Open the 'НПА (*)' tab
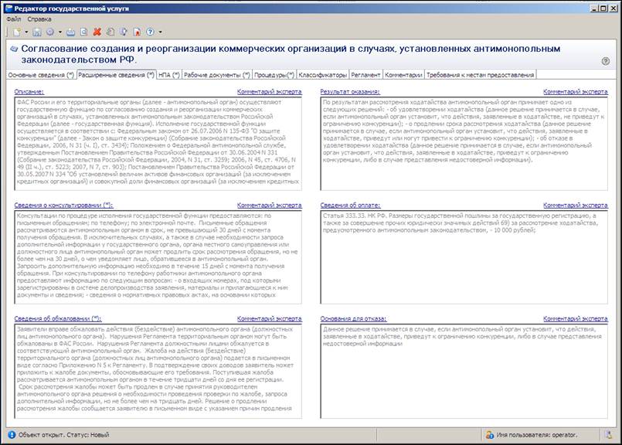 point(169,75)
